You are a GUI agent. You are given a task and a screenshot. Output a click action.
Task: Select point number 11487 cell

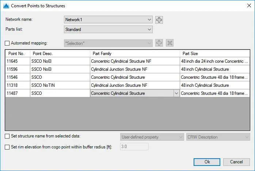tap(18, 93)
